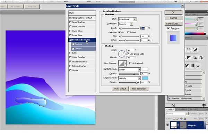Enable the Anti-aliased checkbox
This screenshot has width=208, height=134.
click(x=130, y=63)
